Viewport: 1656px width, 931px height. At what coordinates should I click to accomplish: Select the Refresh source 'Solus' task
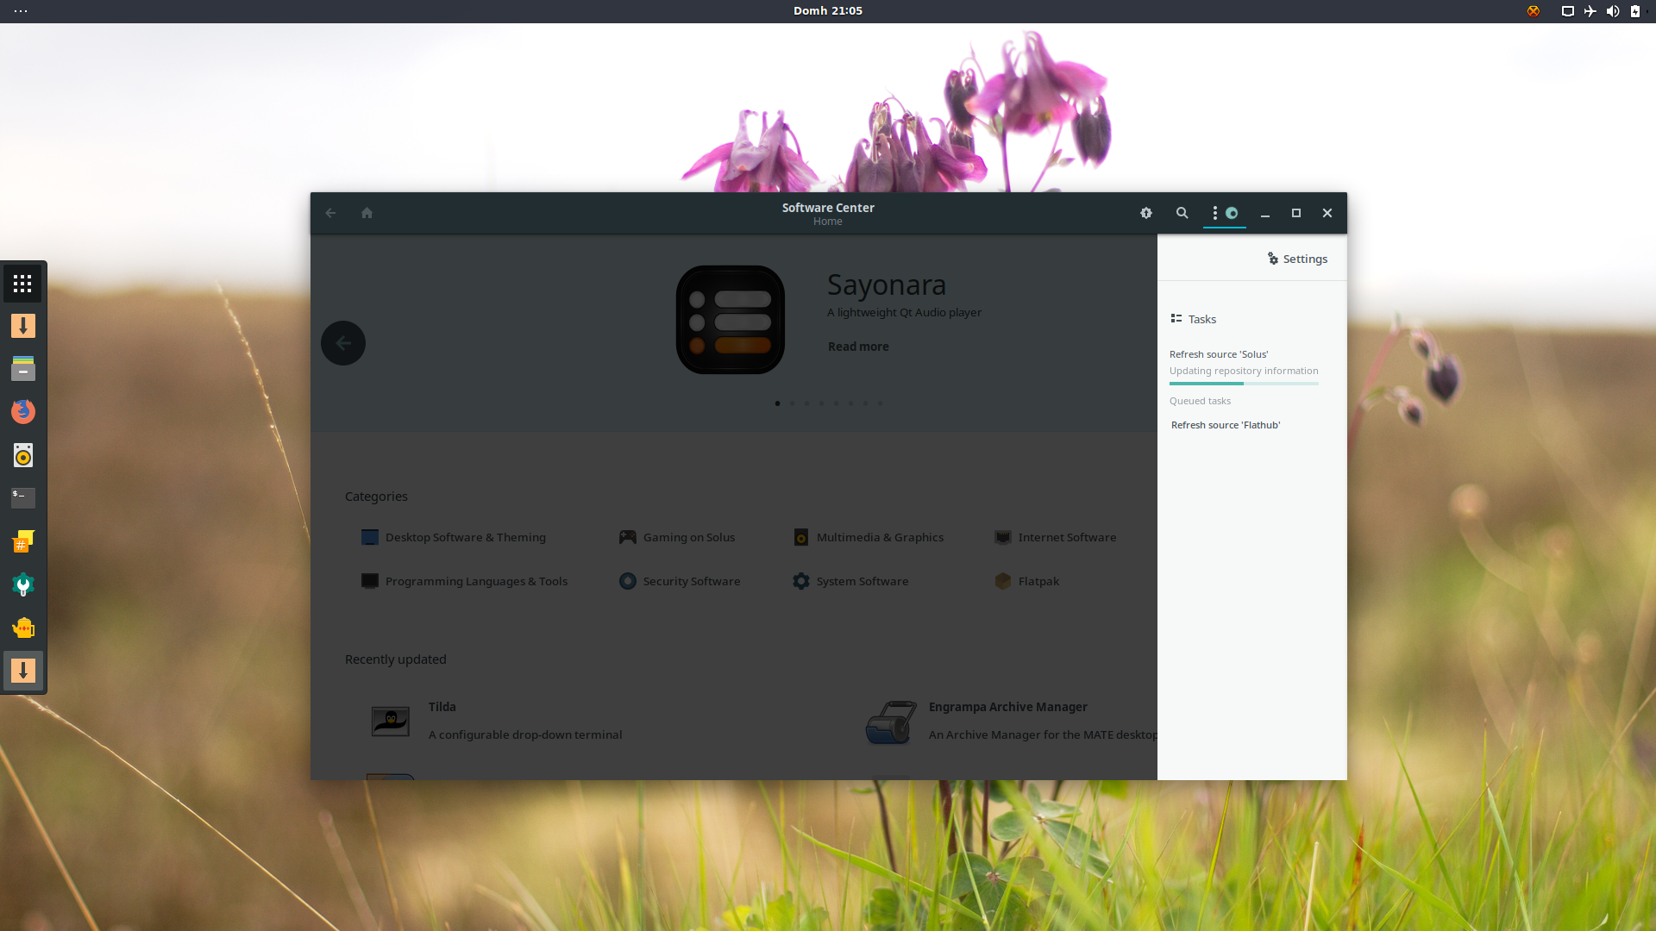point(1219,354)
